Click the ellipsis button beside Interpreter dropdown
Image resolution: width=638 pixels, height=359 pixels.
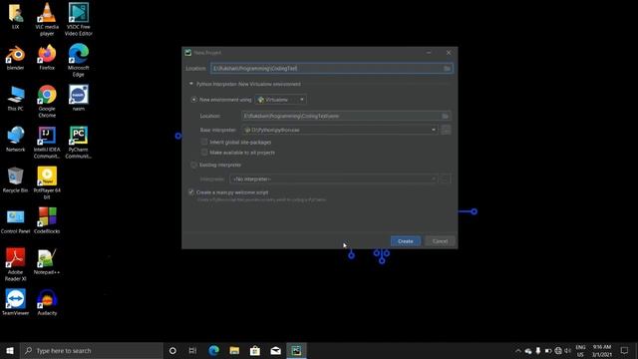coord(446,179)
